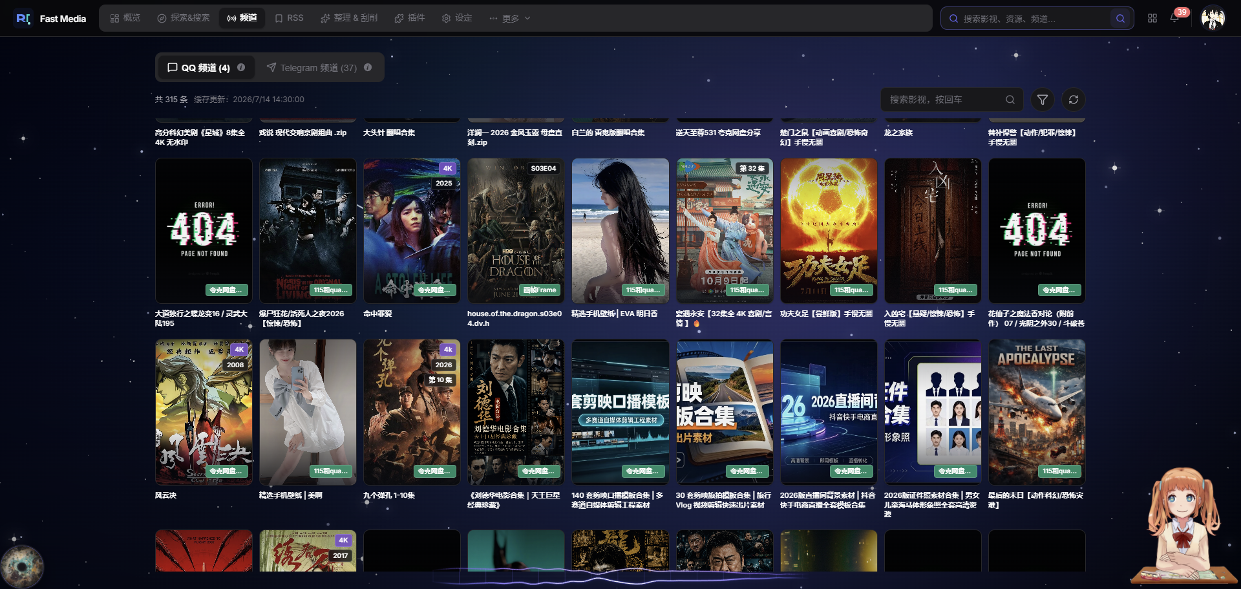This screenshot has width=1241, height=589.
Task: Open the RSS menu item
Action: point(289,18)
